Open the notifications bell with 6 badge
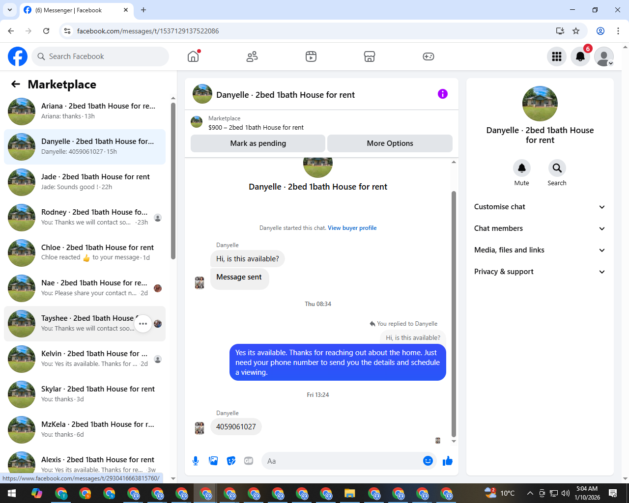 [580, 56]
